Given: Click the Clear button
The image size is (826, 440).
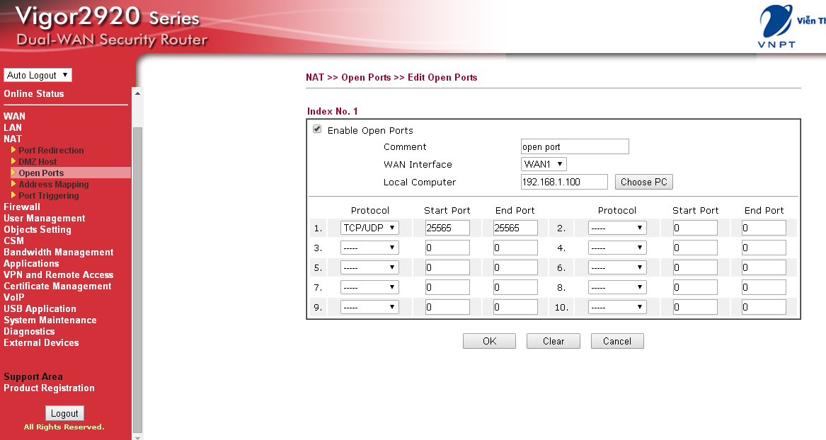Looking at the screenshot, I should point(553,341).
